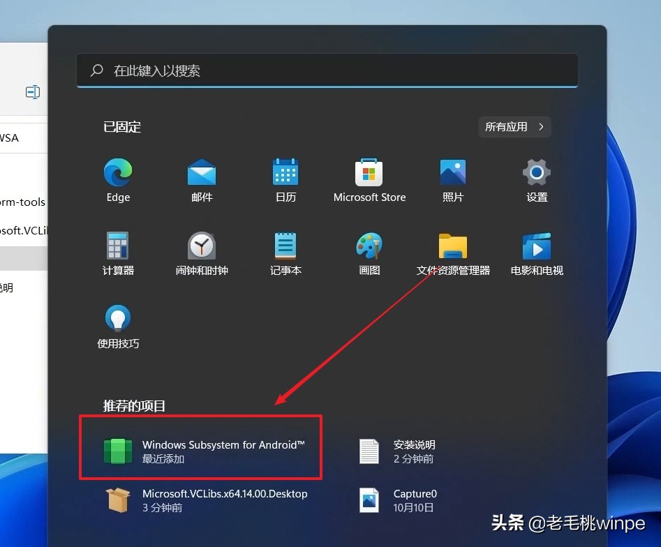
Task: Click the pane toggle icon in background window
Action: point(33,92)
